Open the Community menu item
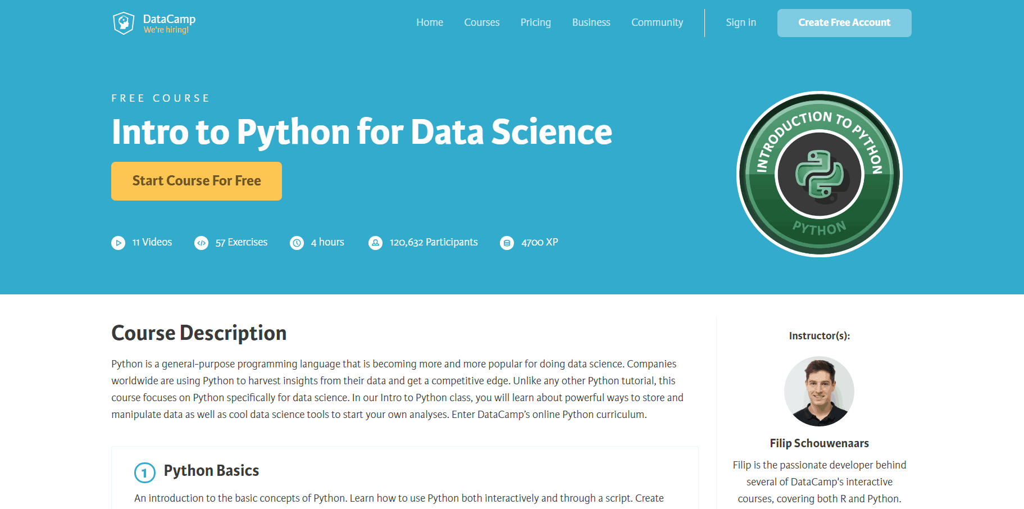 click(657, 22)
